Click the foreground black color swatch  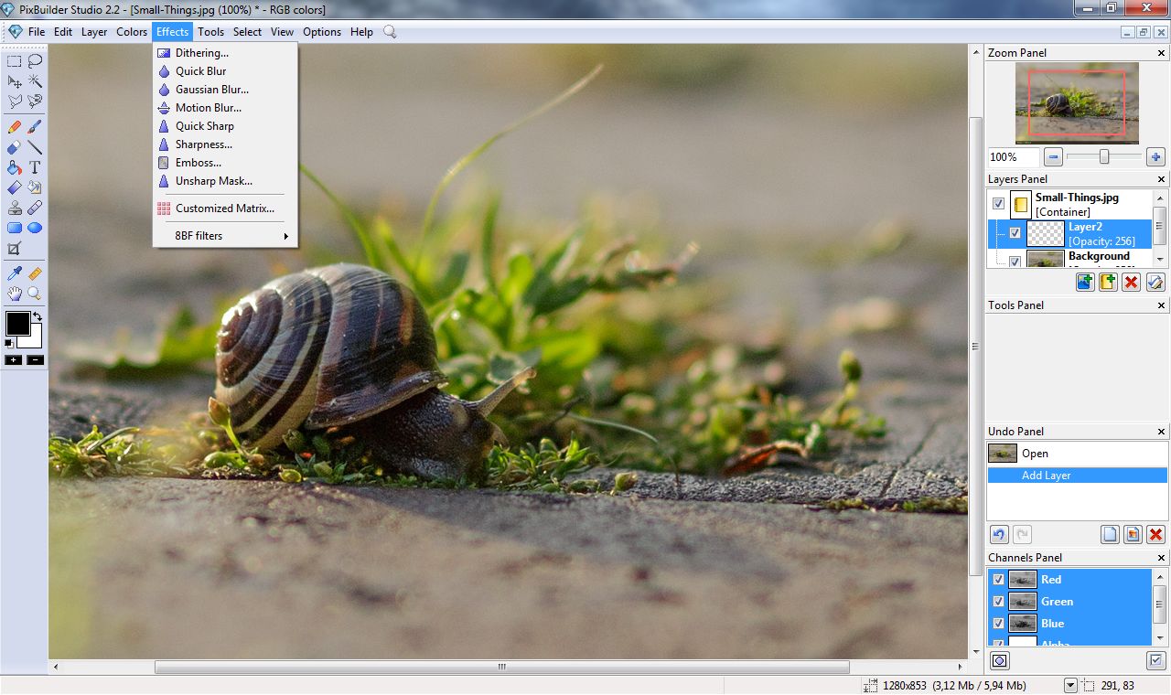pos(17,323)
